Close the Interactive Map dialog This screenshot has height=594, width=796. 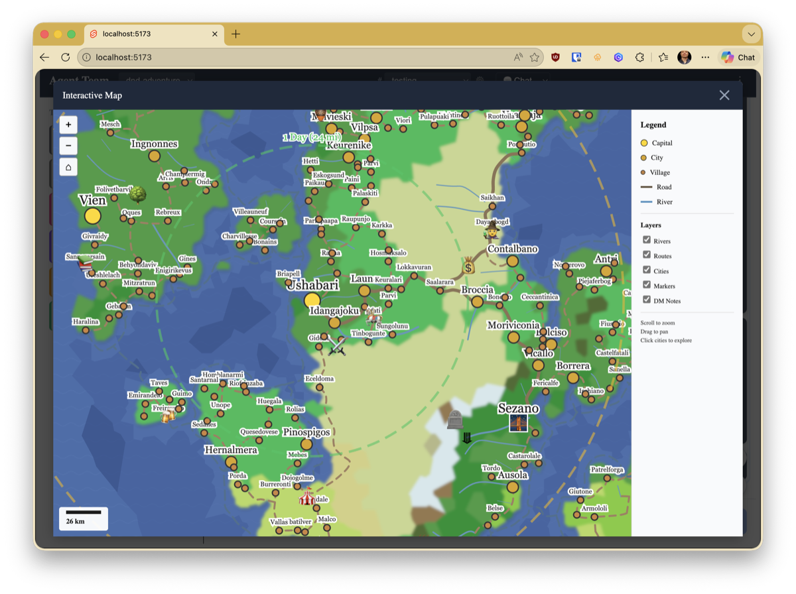[x=724, y=95]
